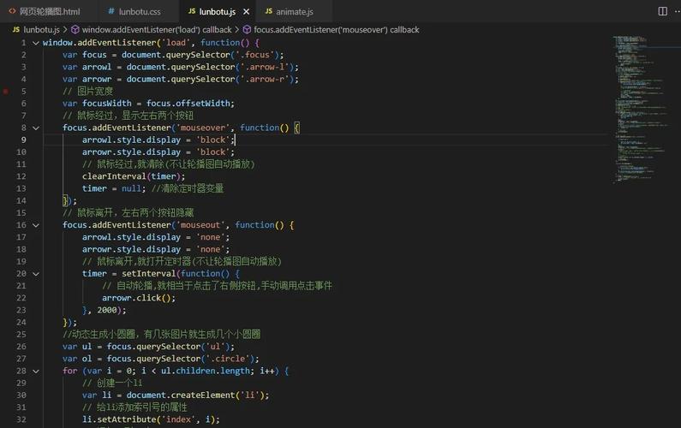
Task: Collapse the fold chevron at line 1
Action: tap(35, 43)
